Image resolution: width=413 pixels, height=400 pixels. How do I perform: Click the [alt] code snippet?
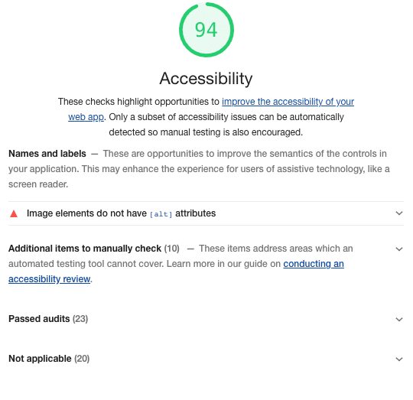161,214
